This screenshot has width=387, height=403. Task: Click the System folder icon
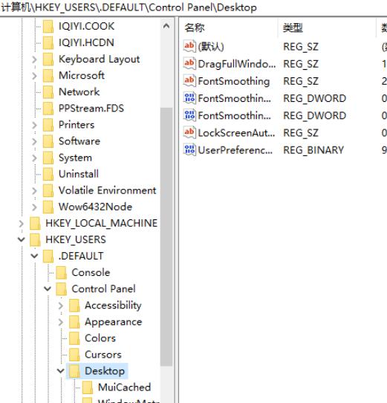coord(48,158)
